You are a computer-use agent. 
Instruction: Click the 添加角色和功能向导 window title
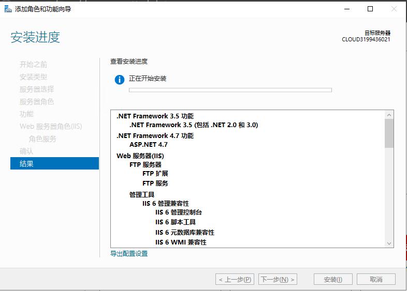pyautogui.click(x=43, y=9)
